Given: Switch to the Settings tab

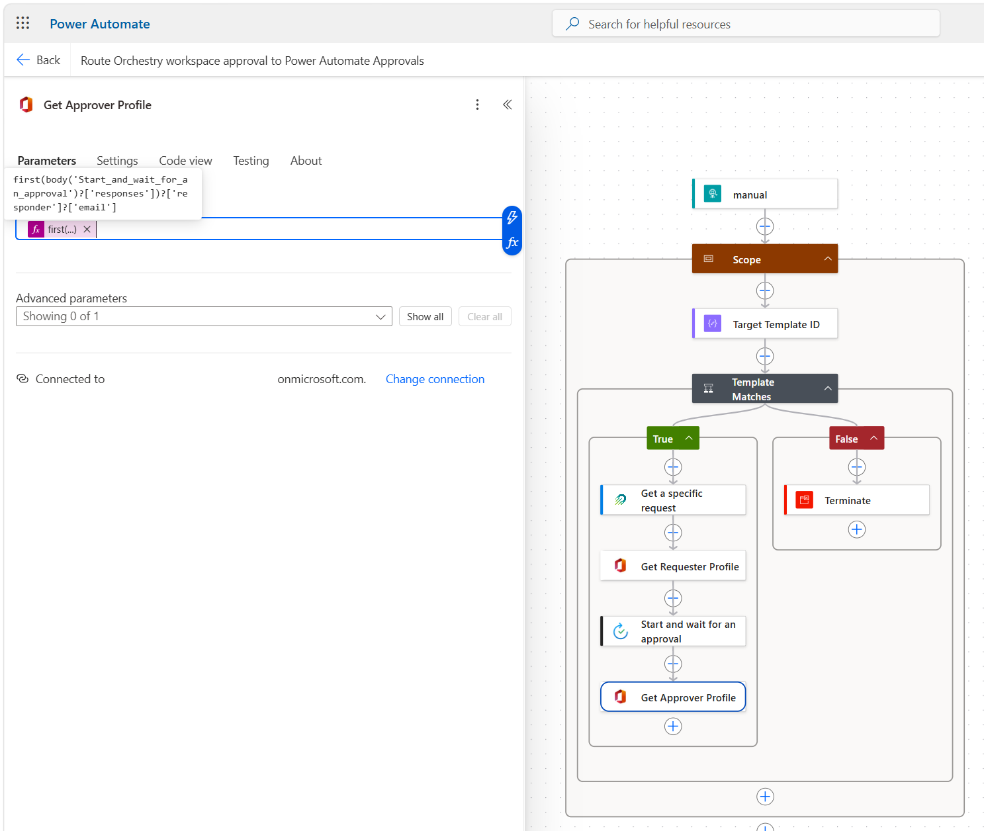Looking at the screenshot, I should [117, 161].
